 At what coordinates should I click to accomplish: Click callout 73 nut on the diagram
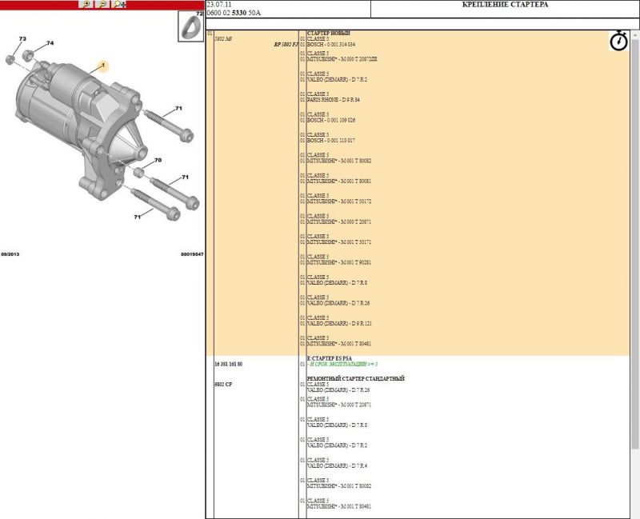[22, 39]
